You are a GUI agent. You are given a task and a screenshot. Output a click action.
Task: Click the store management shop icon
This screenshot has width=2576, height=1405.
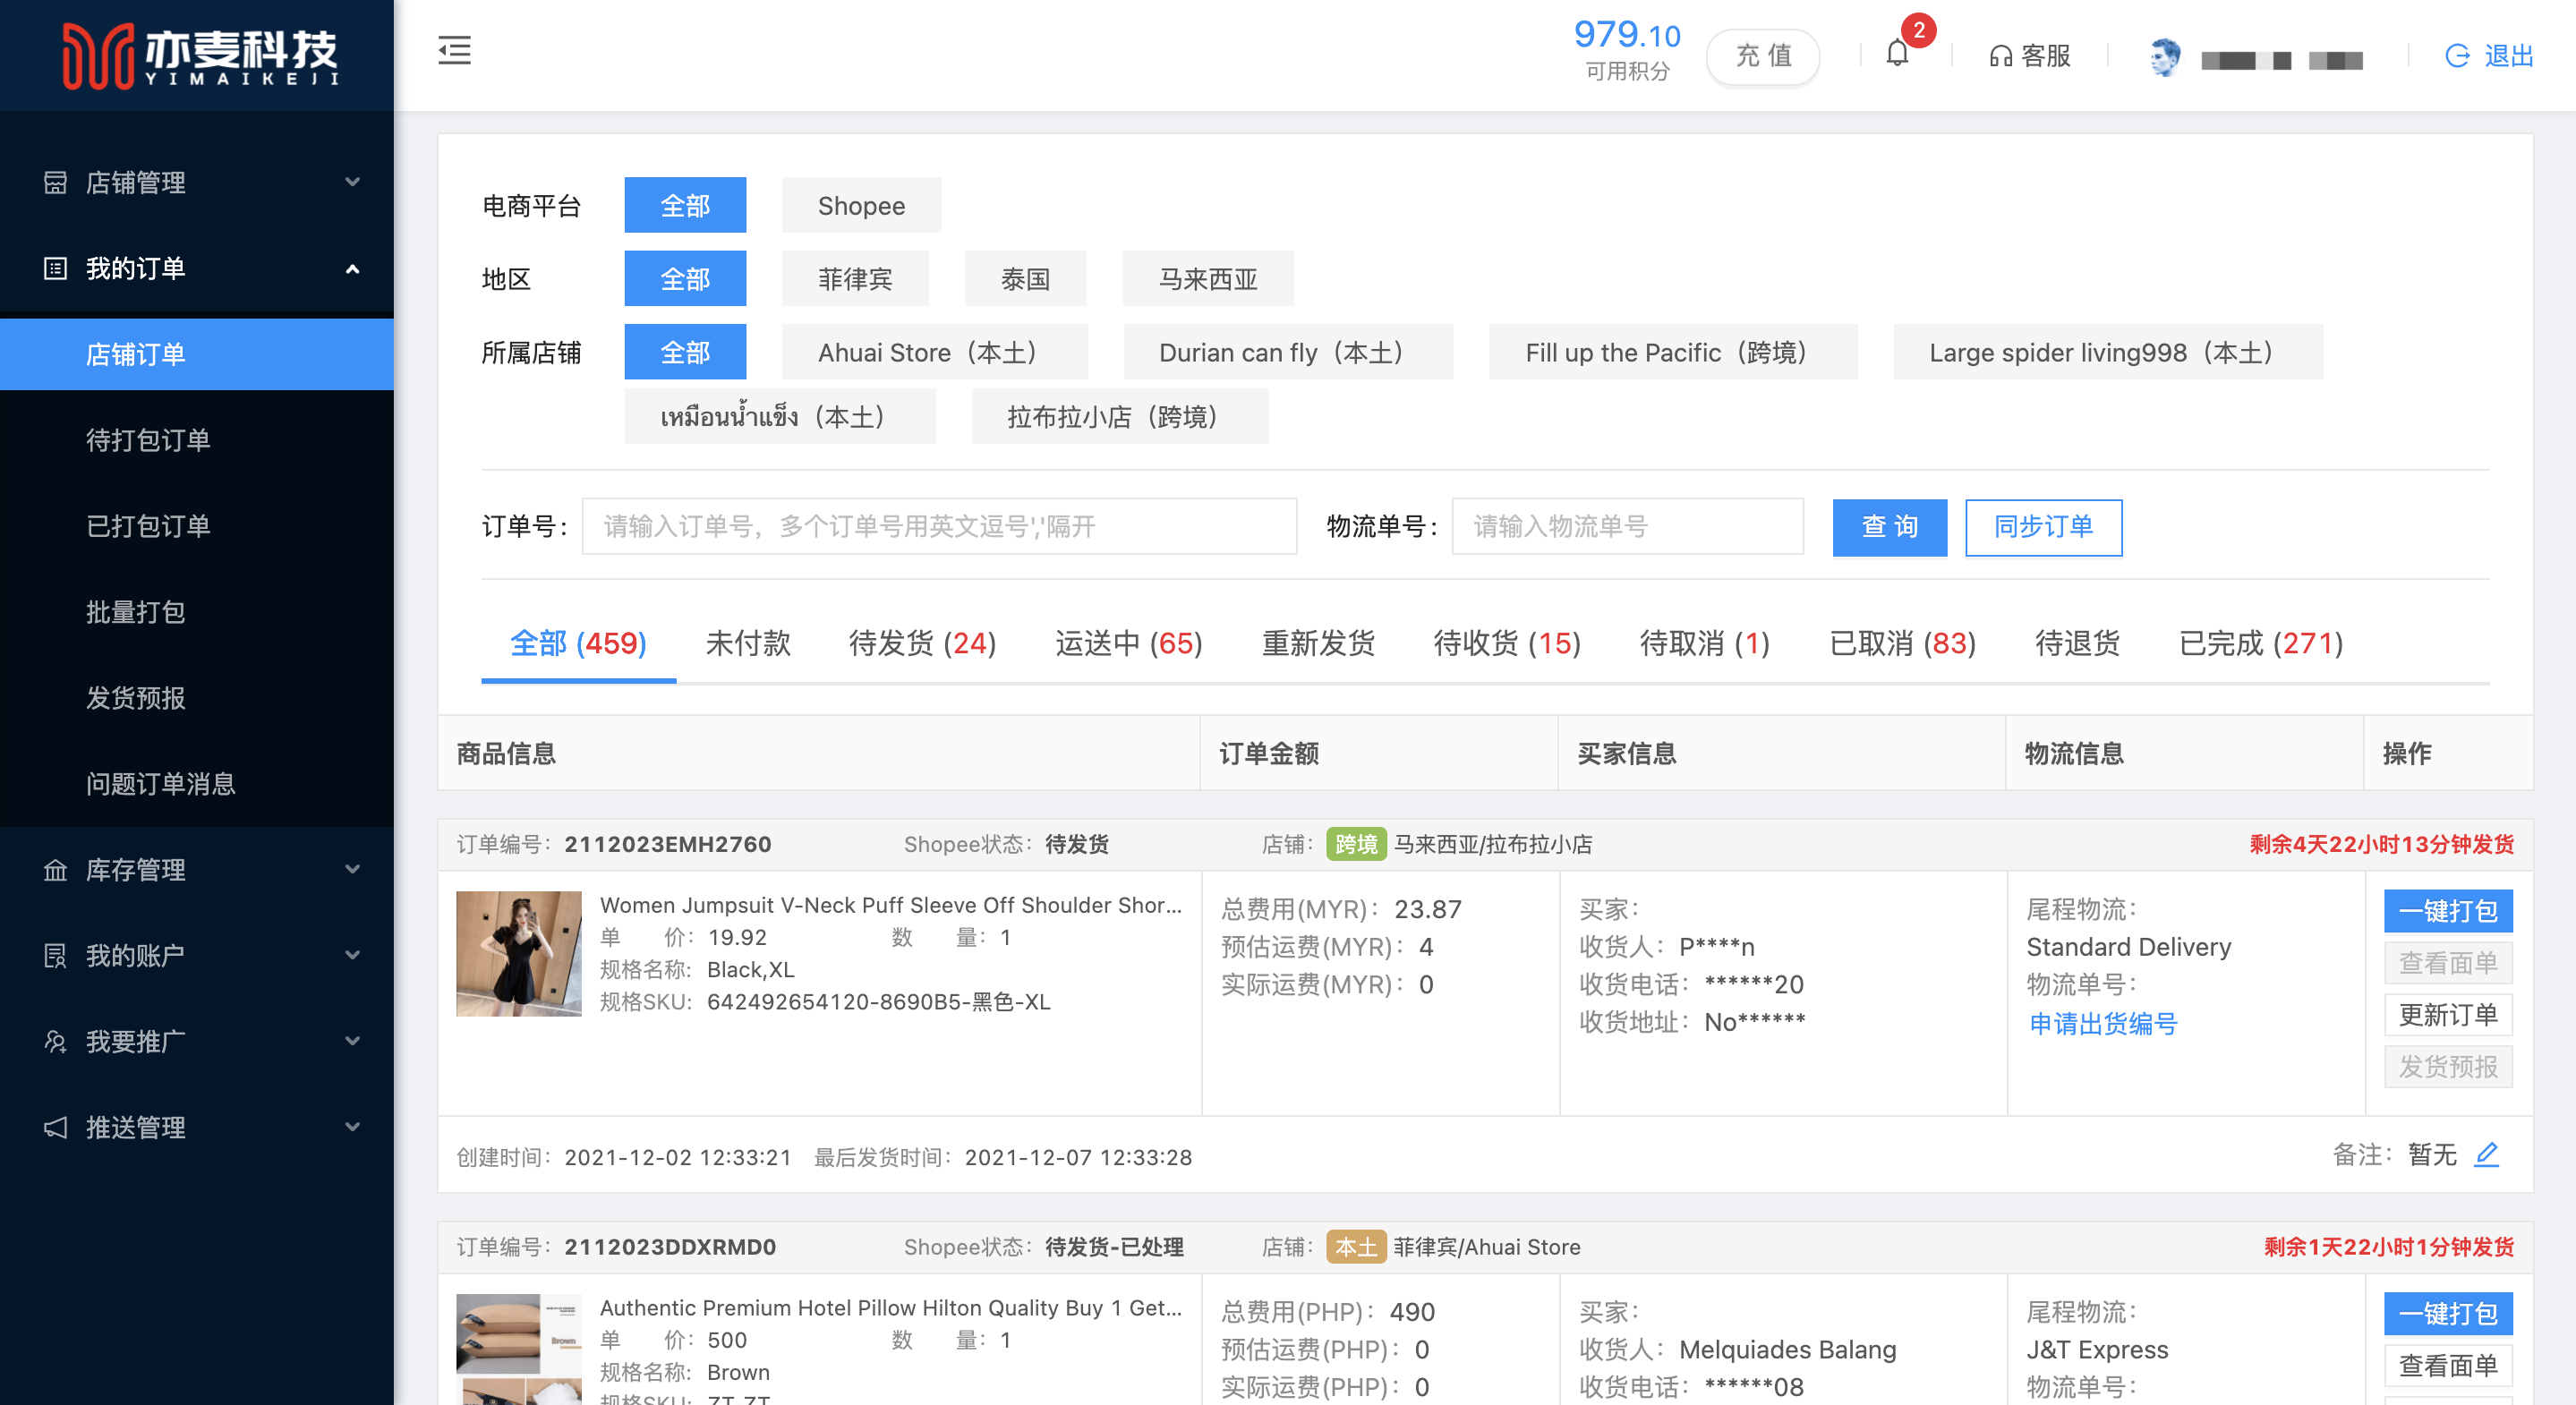[55, 182]
